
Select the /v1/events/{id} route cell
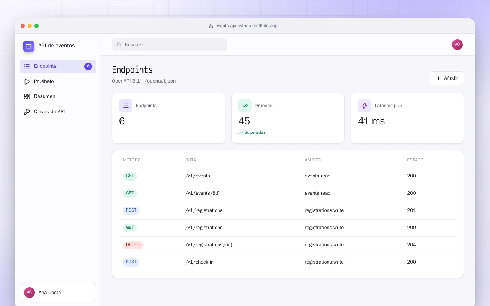[x=203, y=193]
